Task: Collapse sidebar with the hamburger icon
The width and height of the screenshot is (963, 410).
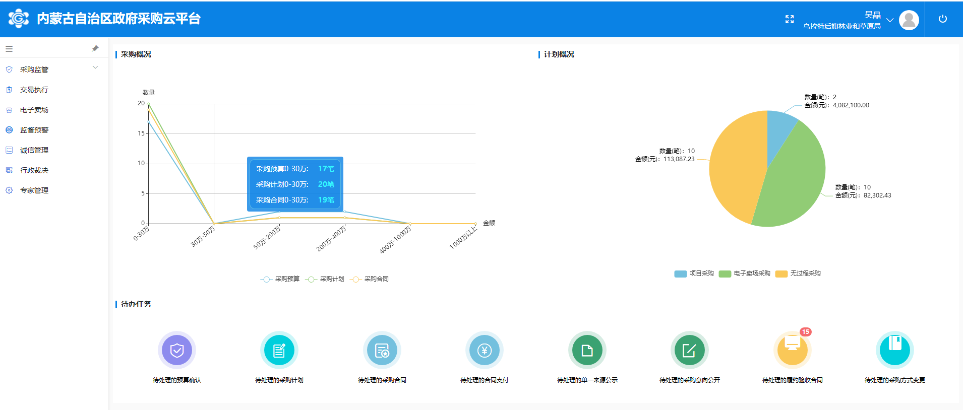Action: 9,49
